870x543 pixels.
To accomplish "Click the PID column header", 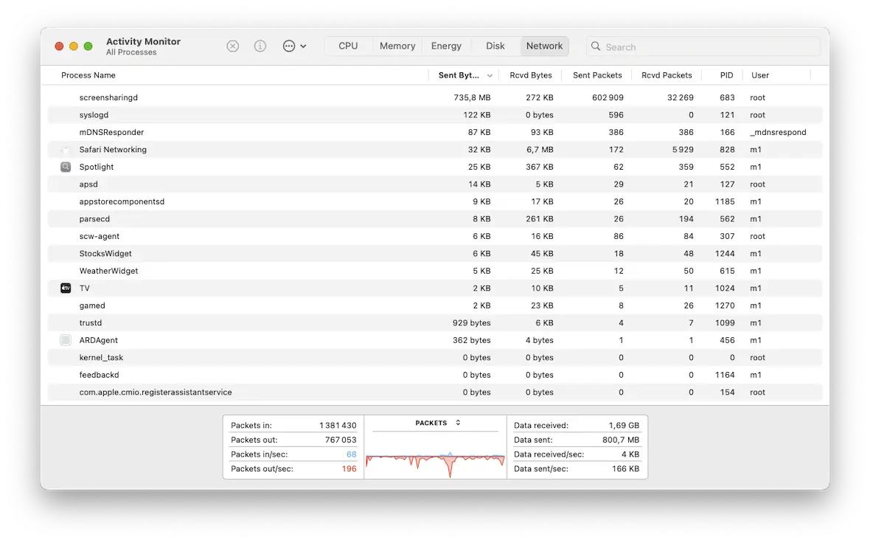I will [x=725, y=75].
